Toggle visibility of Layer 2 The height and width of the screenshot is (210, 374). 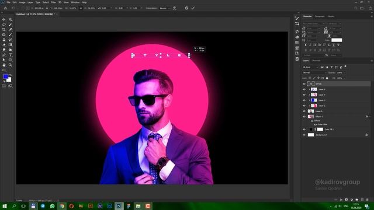[304, 106]
